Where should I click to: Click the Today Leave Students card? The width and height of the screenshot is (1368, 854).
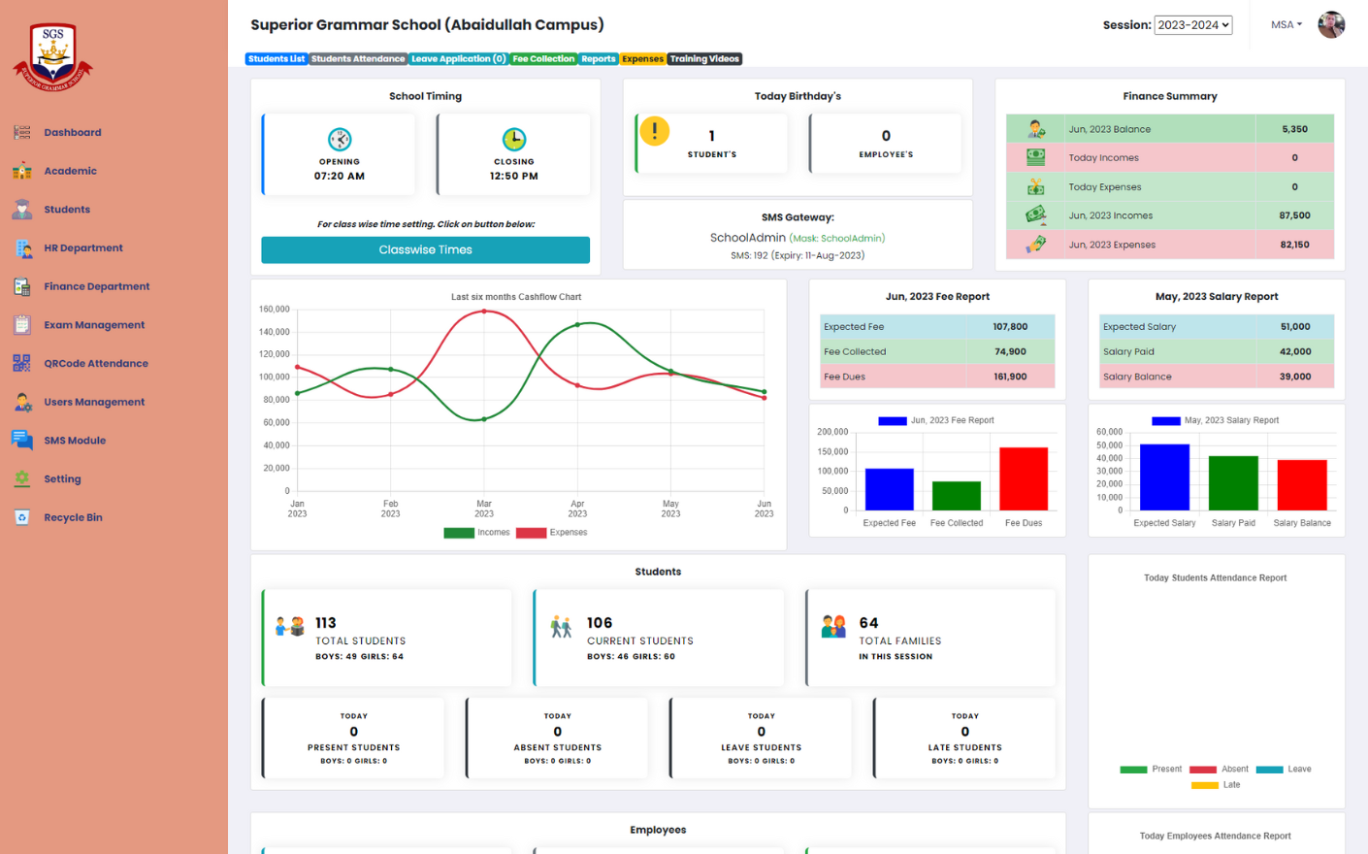click(761, 738)
